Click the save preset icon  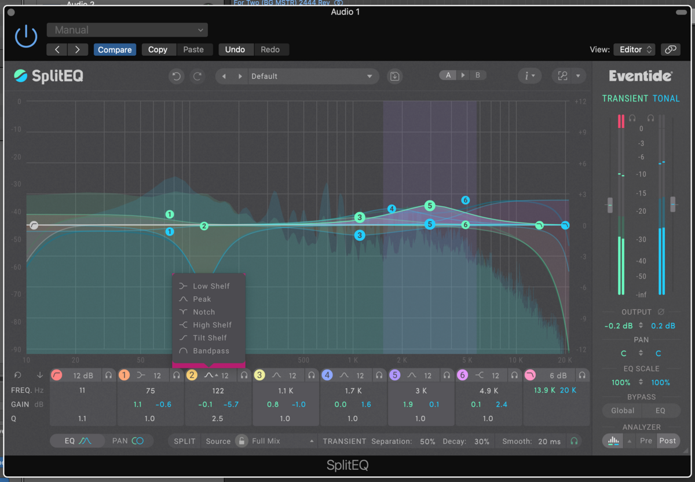coord(394,76)
